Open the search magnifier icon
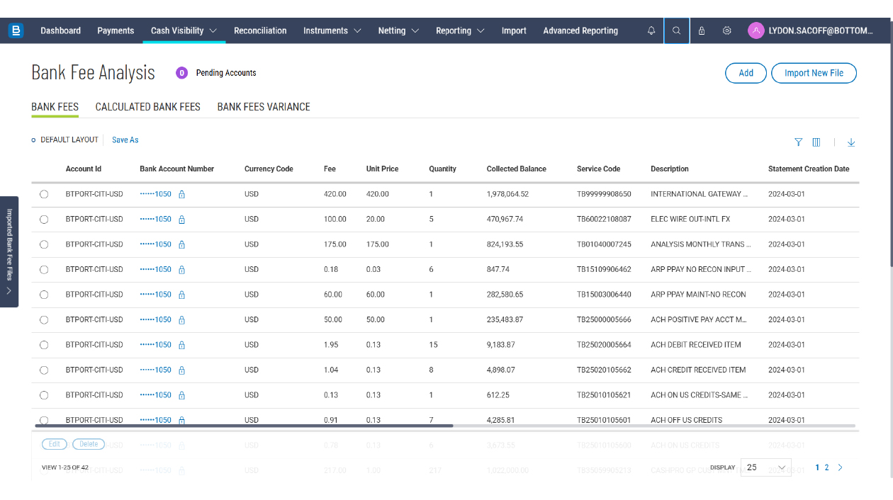The image size is (893, 500). point(676,30)
